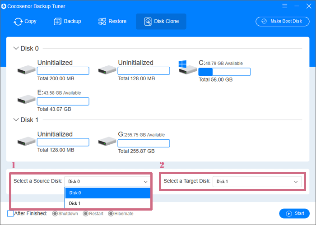The image size is (316, 225).
Task: Click the Copy sync arrows icon
Action: (x=18, y=22)
